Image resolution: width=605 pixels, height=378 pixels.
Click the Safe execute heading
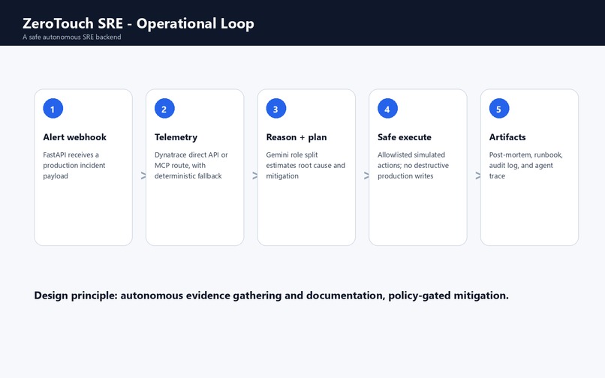tap(405, 137)
